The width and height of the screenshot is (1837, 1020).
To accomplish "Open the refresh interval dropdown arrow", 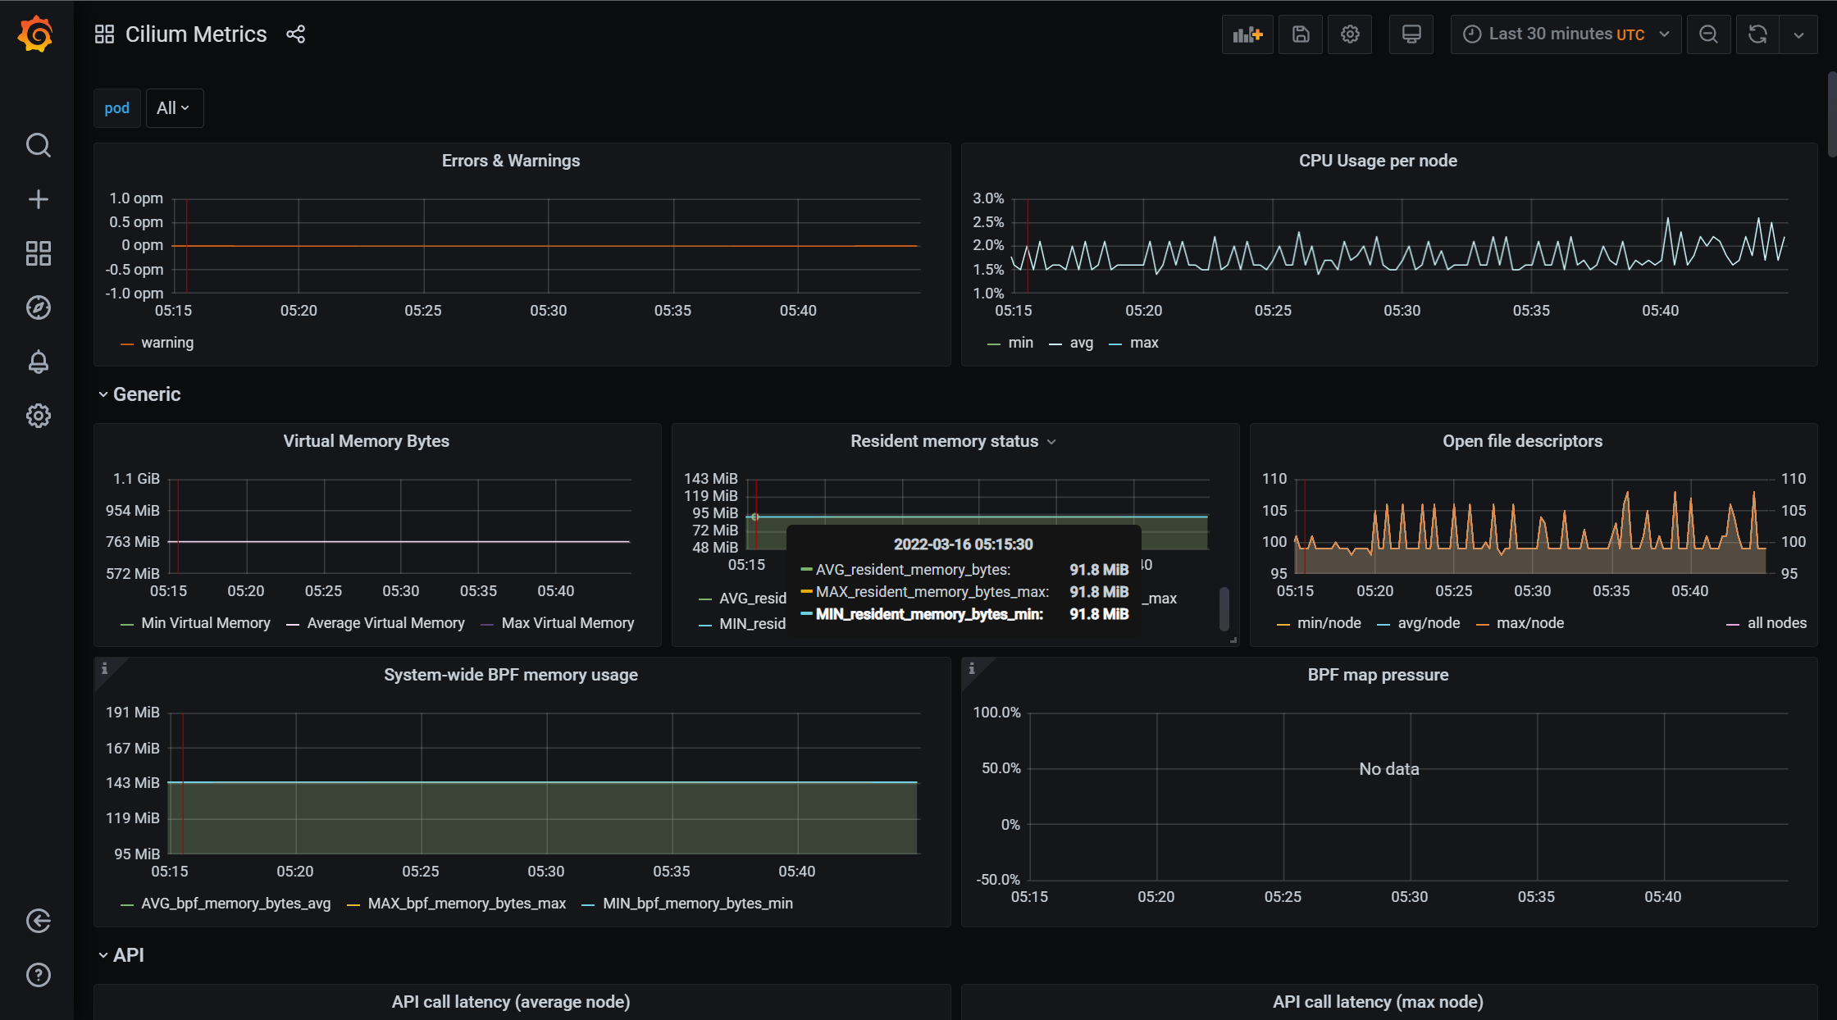I will click(1798, 34).
